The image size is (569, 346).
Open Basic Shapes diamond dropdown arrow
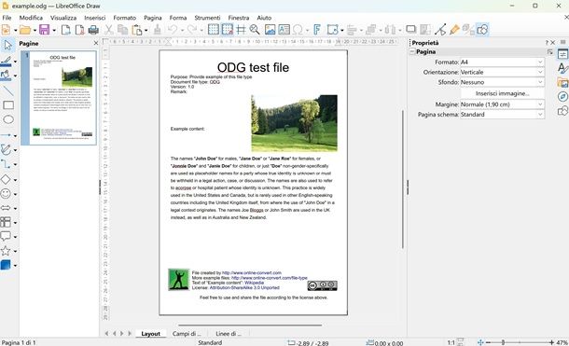15,179
